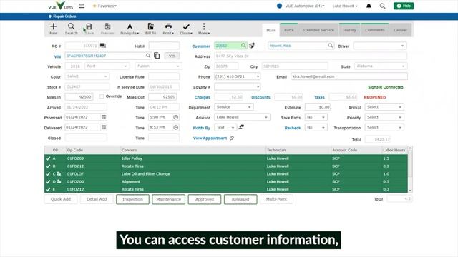Image resolution: width=458 pixels, height=257 pixels.
Task: Click the top-right global search icon
Action: click(x=382, y=6)
